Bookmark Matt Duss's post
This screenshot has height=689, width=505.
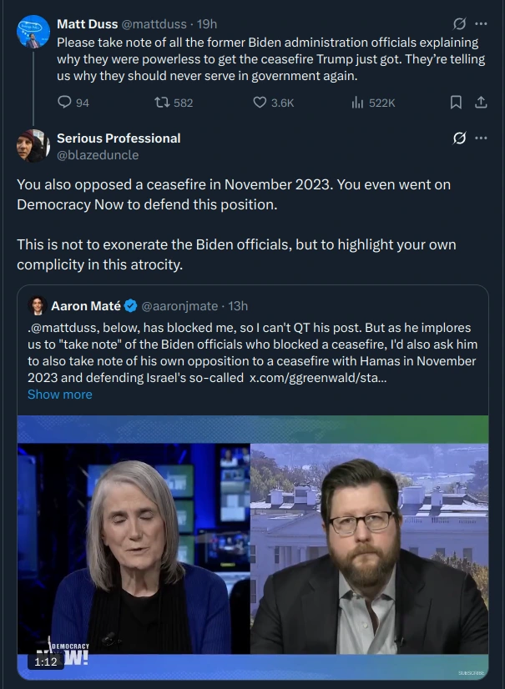click(456, 103)
